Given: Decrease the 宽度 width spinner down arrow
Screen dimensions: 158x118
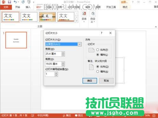Looking at the screenshot, I should tap(63, 55).
